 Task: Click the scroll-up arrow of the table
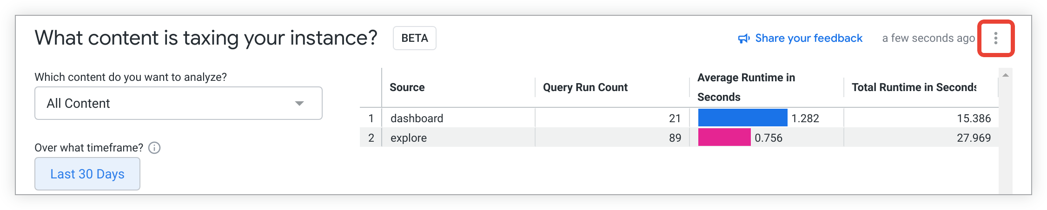click(x=1005, y=75)
